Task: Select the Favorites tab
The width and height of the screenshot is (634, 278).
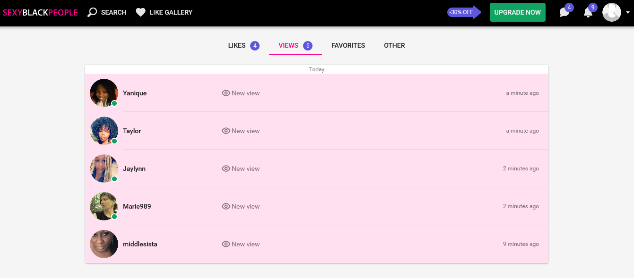Action: [348, 46]
